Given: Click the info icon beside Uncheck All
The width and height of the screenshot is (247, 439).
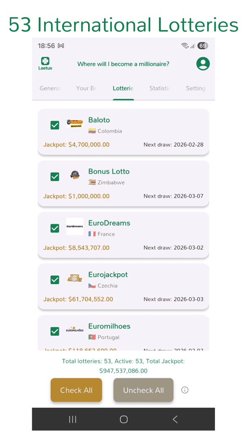Looking at the screenshot, I should pyautogui.click(x=185, y=390).
